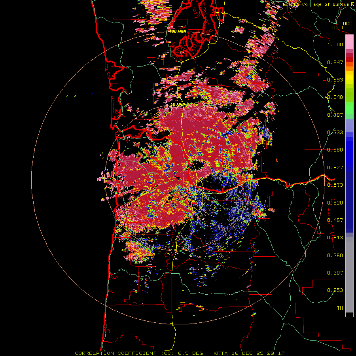Image resolution: width=356 pixels, height=356 pixels.
Task: Select the 0.787 scale value
Action: (335, 115)
